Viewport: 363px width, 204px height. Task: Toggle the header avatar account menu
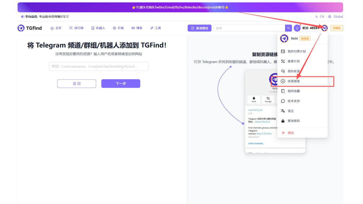324,28
